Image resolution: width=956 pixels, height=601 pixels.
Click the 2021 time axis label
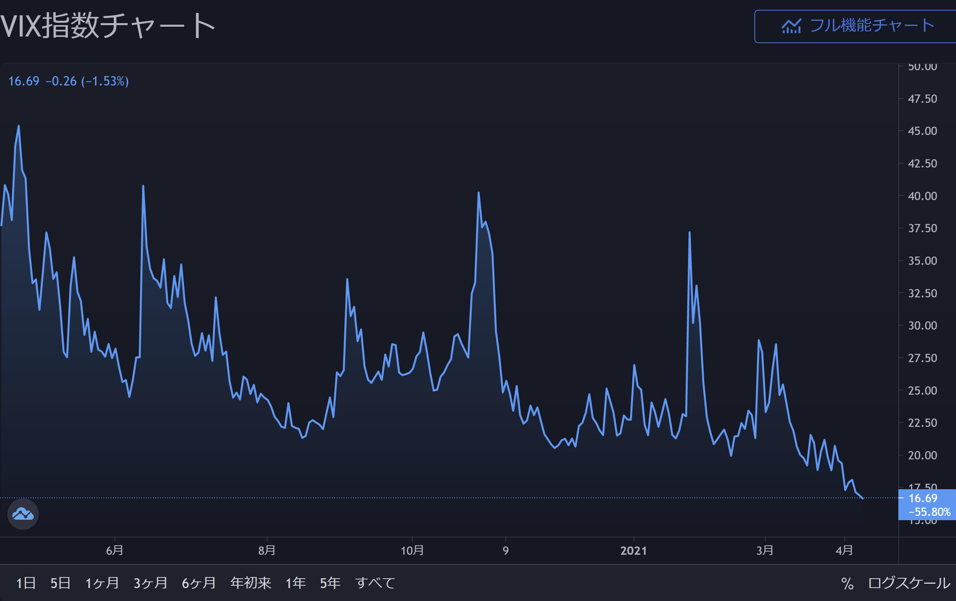pos(633,550)
